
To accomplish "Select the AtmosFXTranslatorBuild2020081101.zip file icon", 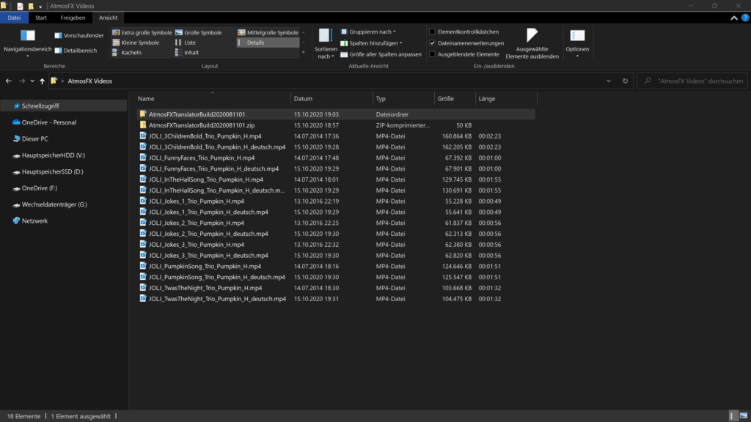I will click(143, 125).
